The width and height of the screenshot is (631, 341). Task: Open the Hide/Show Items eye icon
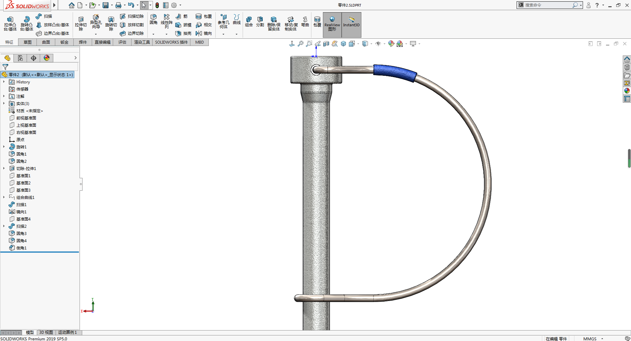point(378,44)
